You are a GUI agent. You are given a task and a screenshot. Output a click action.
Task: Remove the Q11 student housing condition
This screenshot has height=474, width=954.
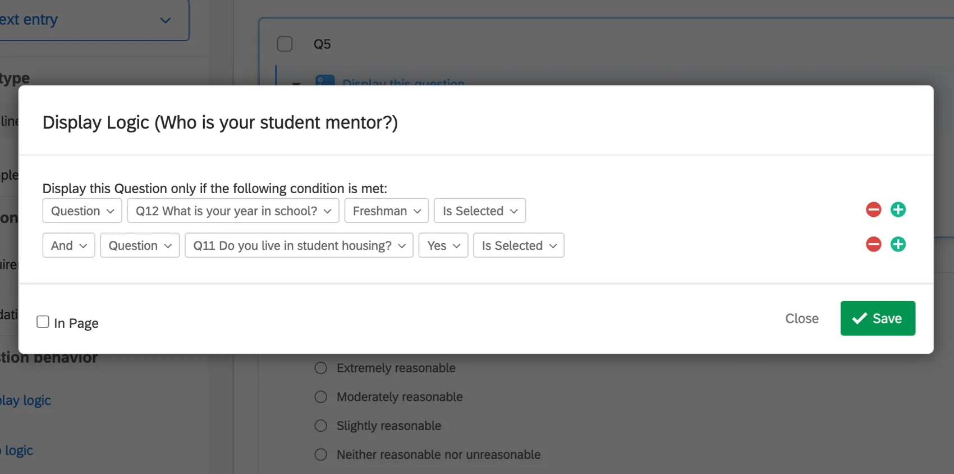(873, 244)
